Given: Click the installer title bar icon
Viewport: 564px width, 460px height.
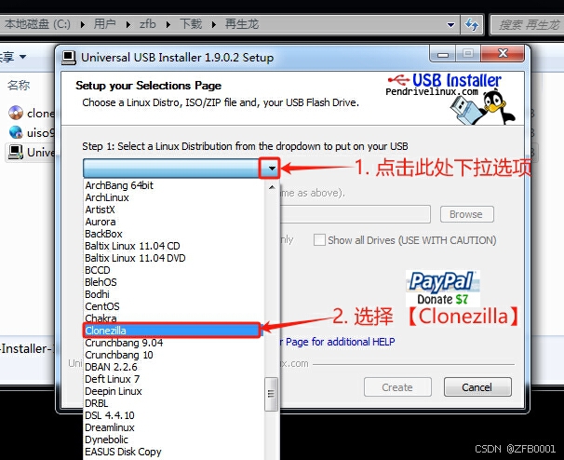Looking at the screenshot, I should (69, 58).
